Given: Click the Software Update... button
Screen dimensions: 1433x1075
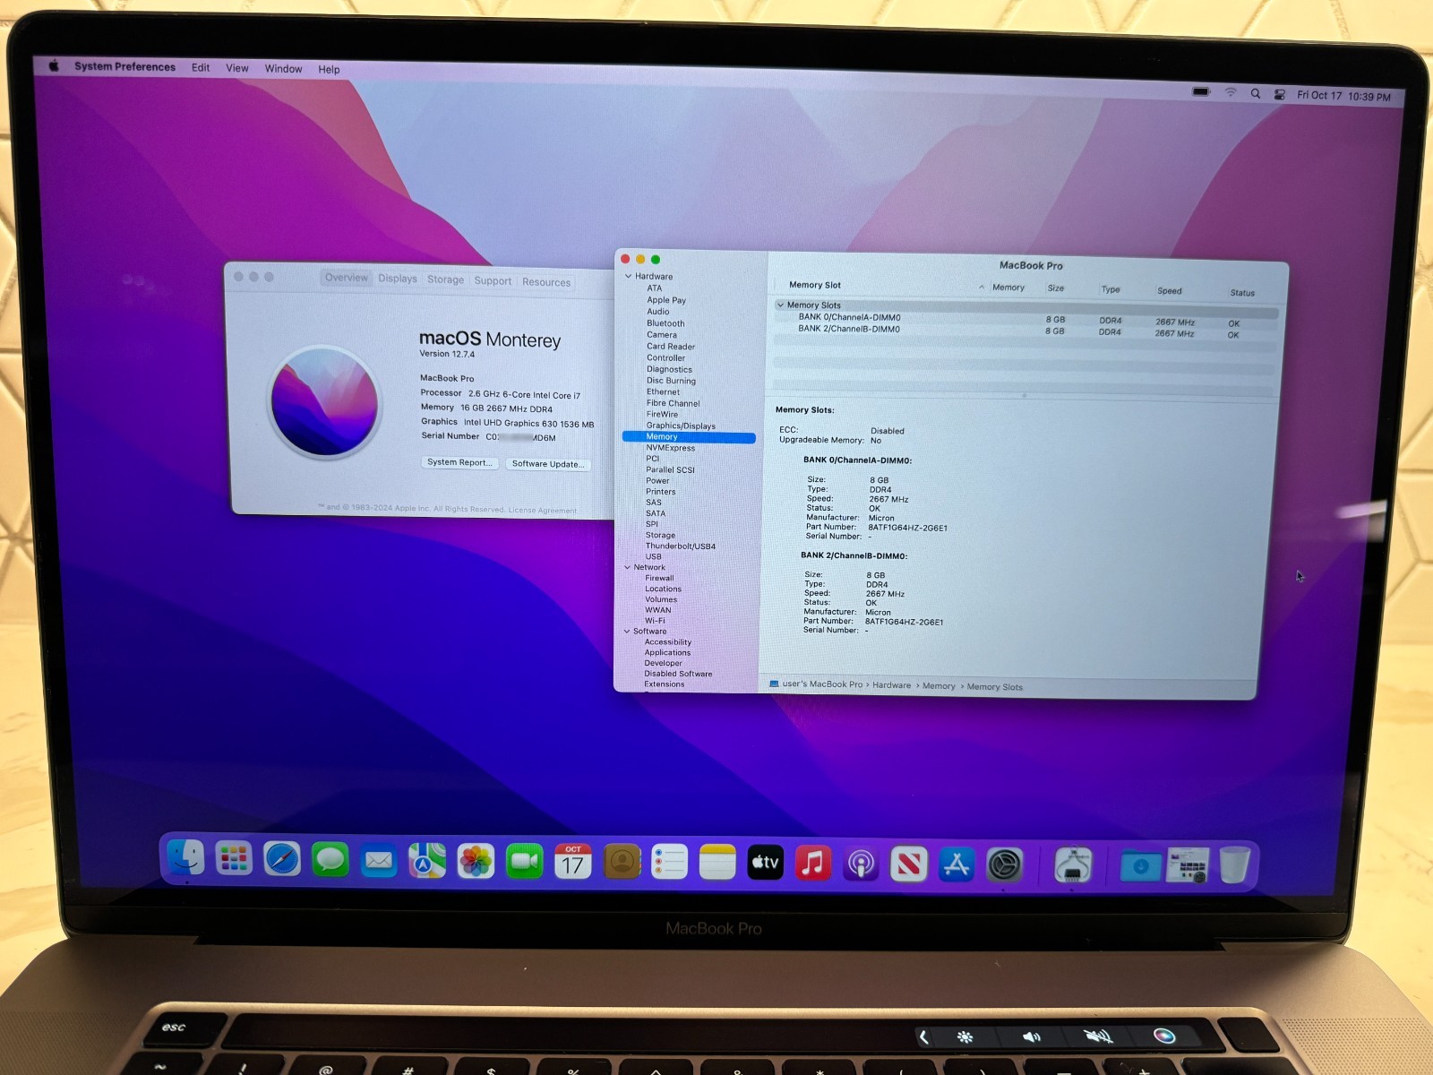Looking at the screenshot, I should (547, 463).
